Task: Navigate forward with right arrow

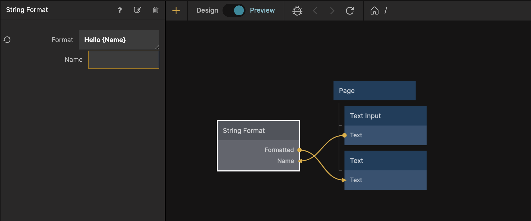Action: pos(332,11)
